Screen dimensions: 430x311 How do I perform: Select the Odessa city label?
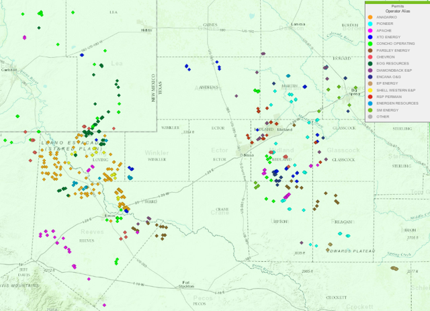247,155
